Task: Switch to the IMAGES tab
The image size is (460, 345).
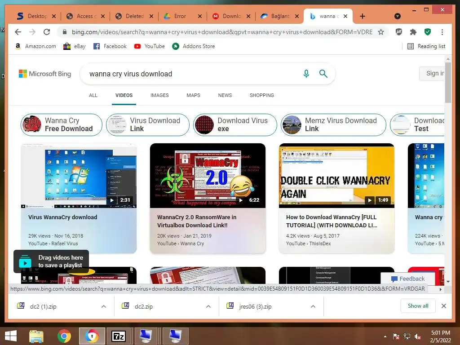Action: click(159, 95)
